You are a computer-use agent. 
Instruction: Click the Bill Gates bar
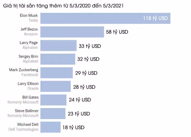pos(53,100)
